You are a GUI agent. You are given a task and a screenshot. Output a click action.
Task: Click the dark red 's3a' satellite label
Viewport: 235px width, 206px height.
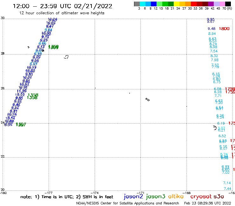coord(218,196)
